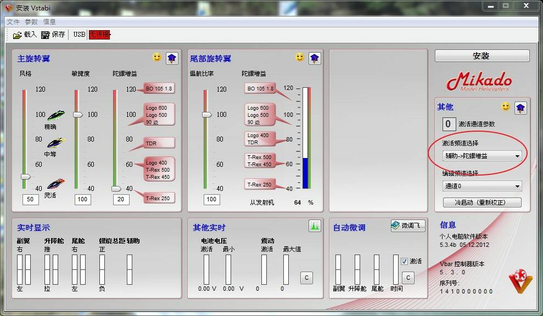This screenshot has height=316, width=543.
Task: Click the 载入 (load) folder icon
Action: (18, 35)
